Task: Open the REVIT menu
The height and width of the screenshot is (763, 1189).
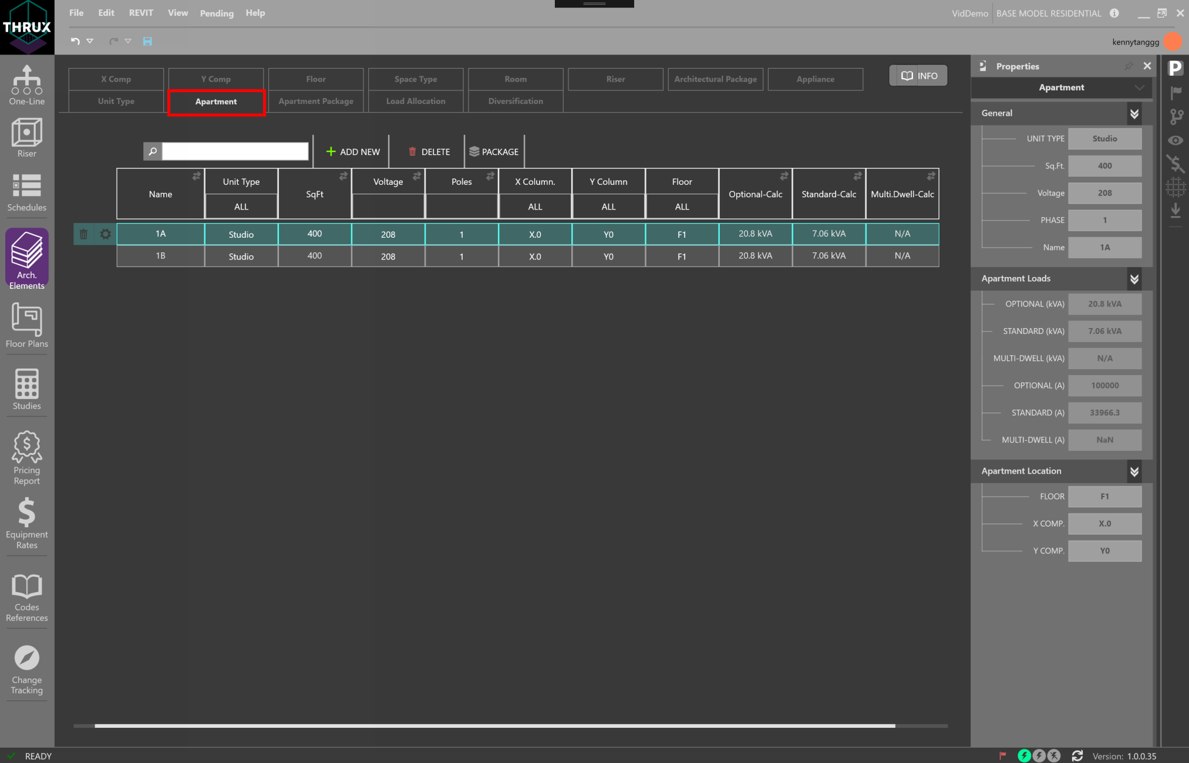Action: pyautogui.click(x=141, y=13)
